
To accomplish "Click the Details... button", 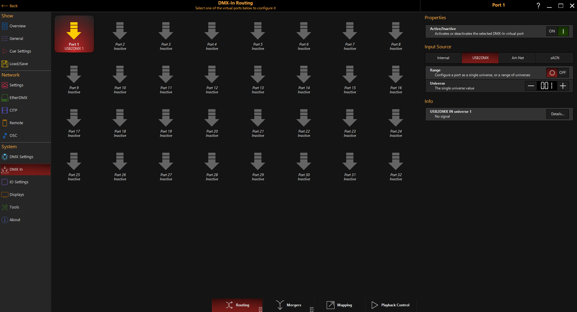I will [557, 114].
